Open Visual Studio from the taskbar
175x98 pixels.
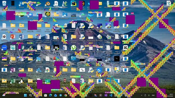tap(106, 95)
